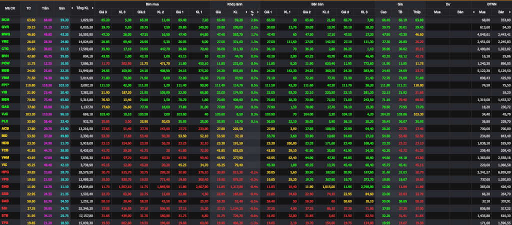Viewport: 512px width, 225px height.
Task: Open the VNM ticker symbol
Action: coord(5,77)
